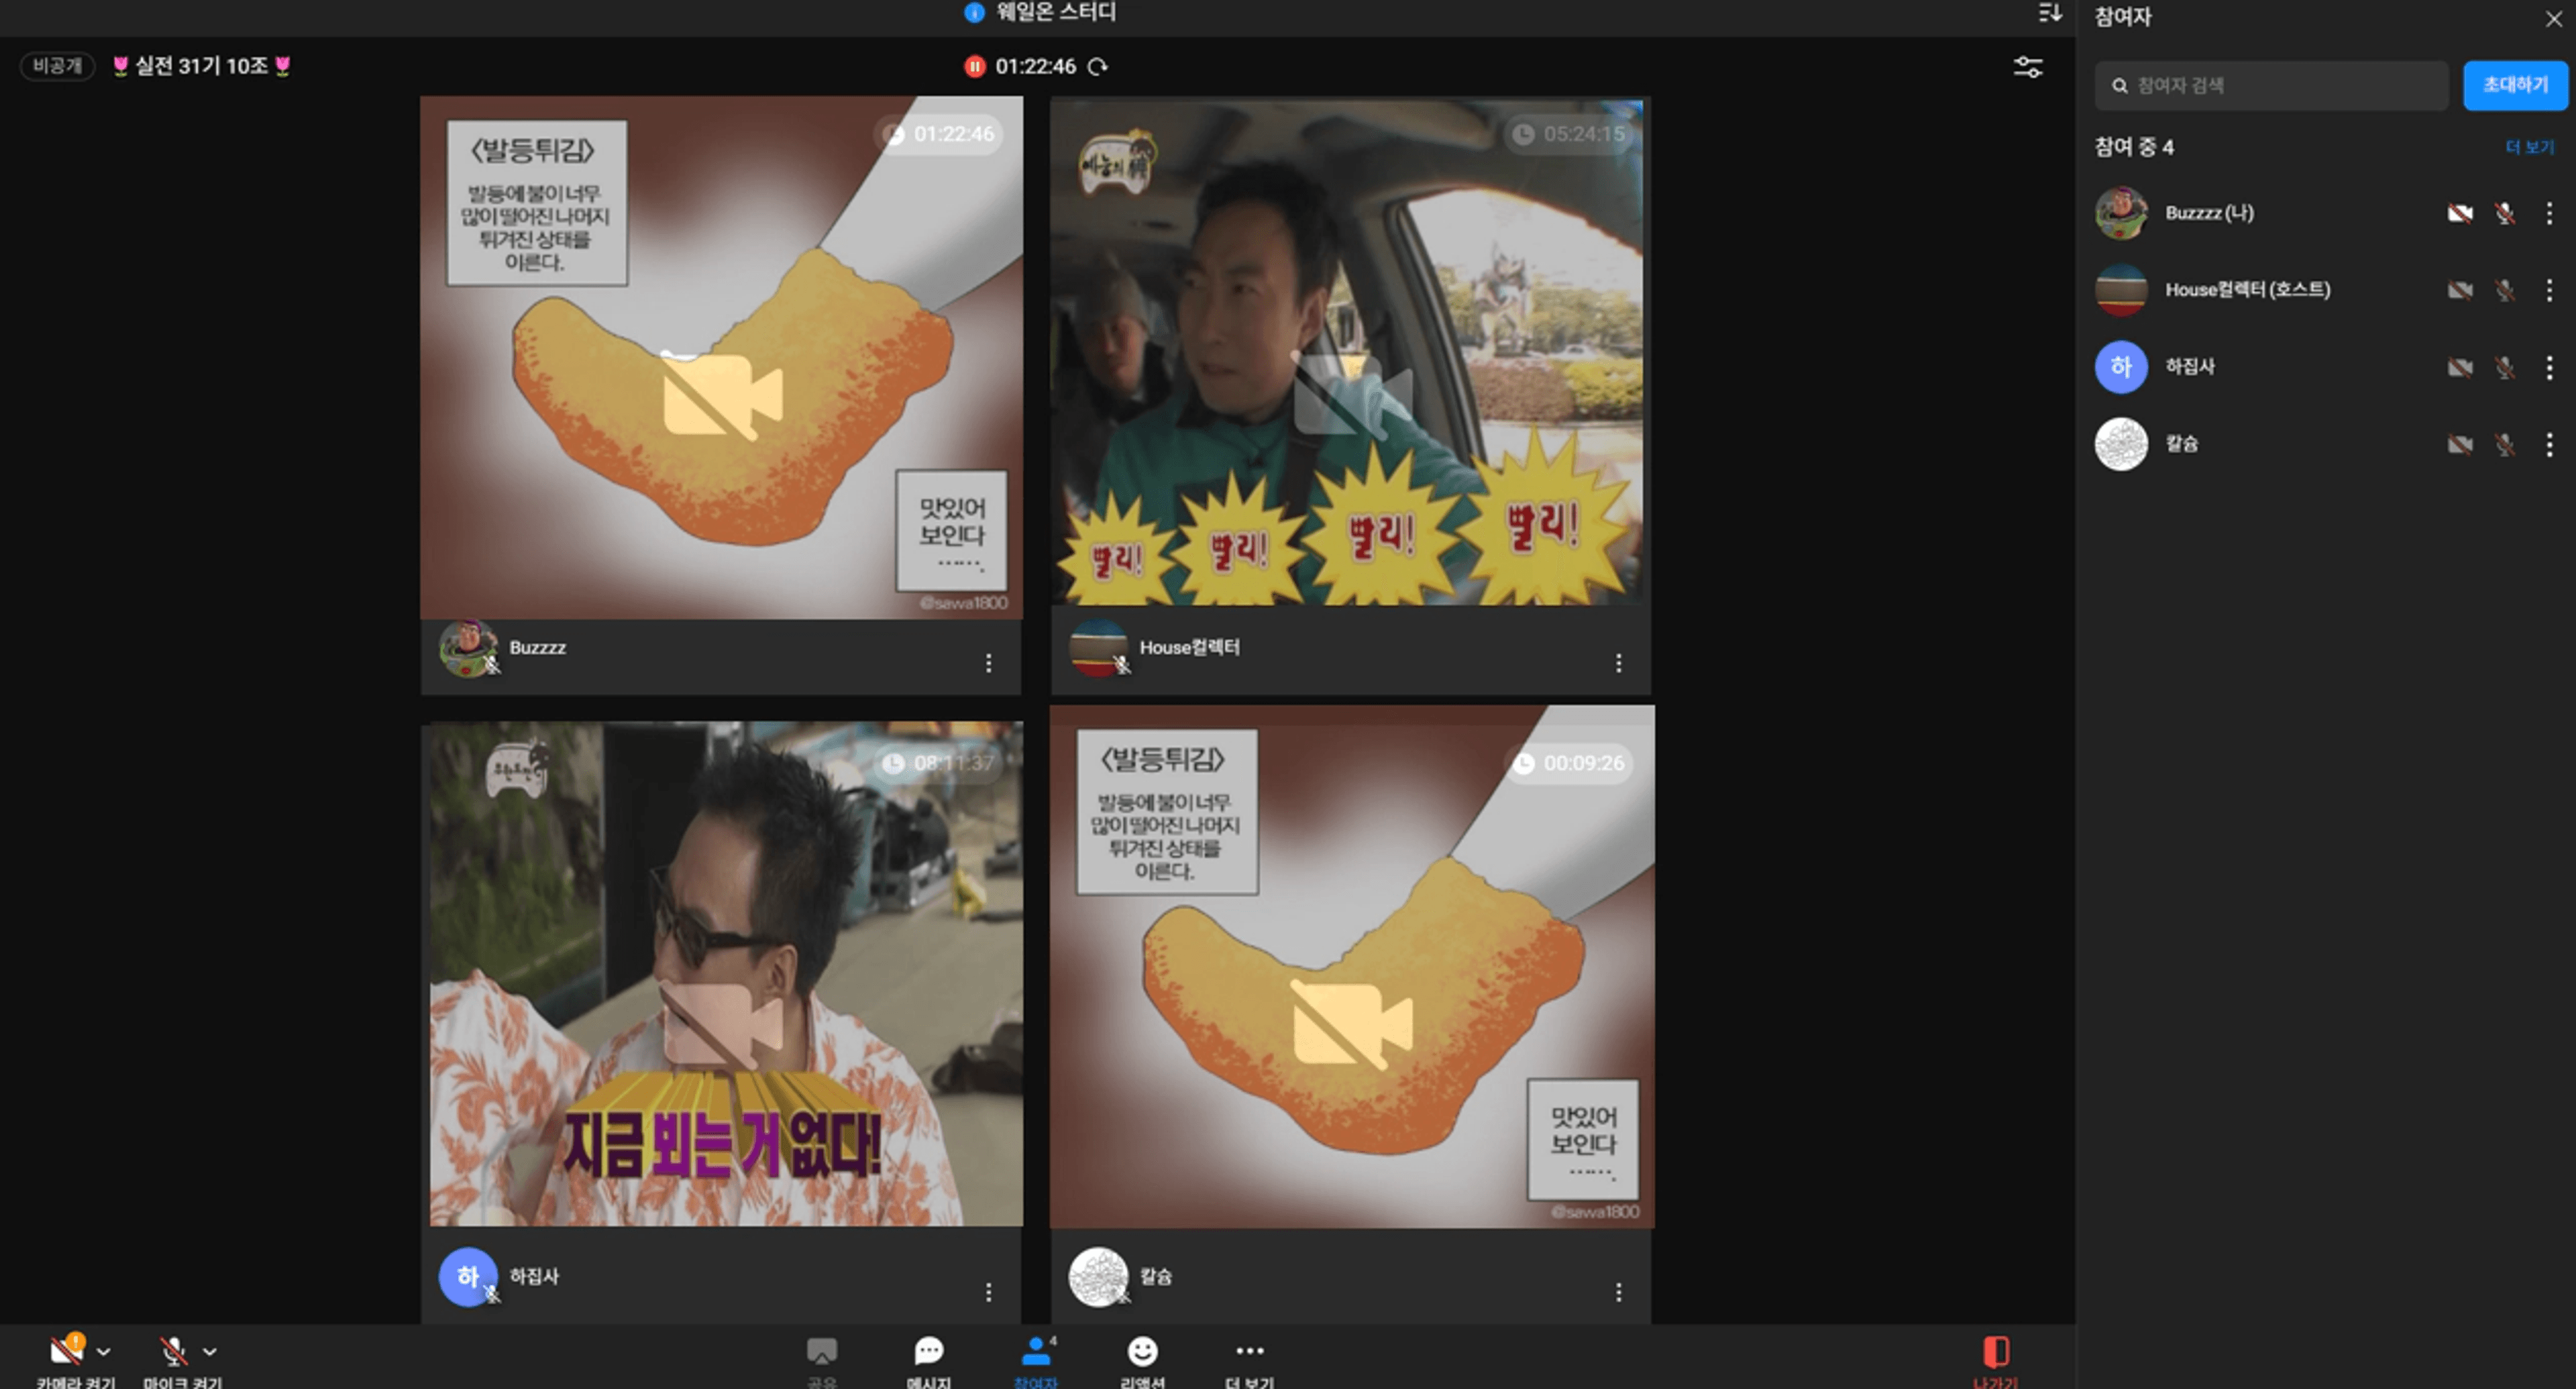Open layout settings sliders icon
Image resolution: width=2576 pixels, height=1389 pixels.
coord(2027,67)
